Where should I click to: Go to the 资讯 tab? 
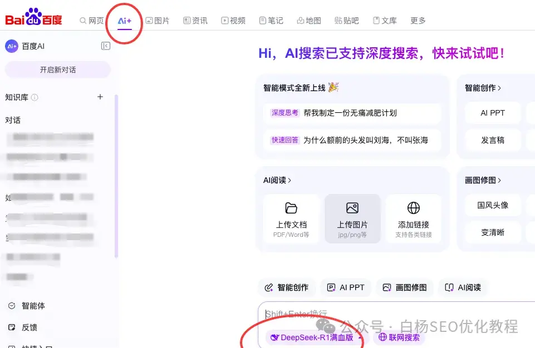[195, 21]
